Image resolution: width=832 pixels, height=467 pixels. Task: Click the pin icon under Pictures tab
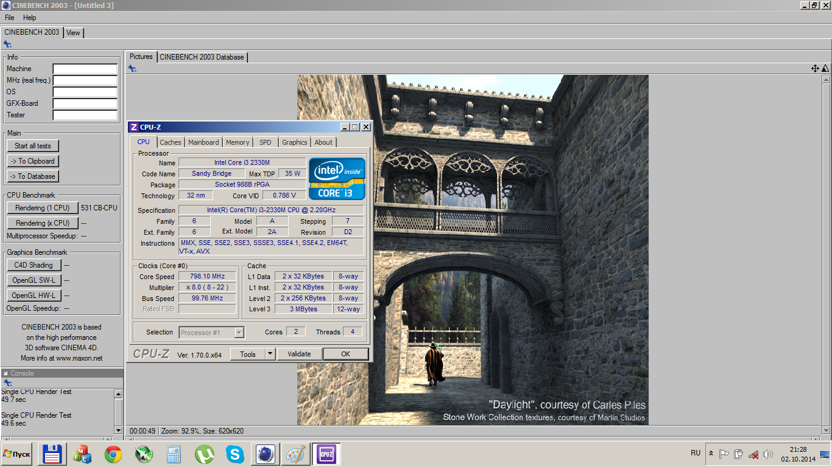[x=132, y=69]
